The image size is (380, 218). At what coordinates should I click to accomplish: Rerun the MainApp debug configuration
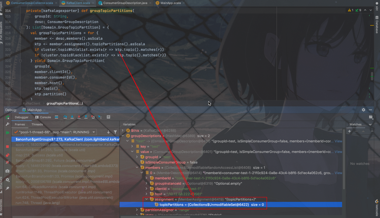(x=7, y=117)
